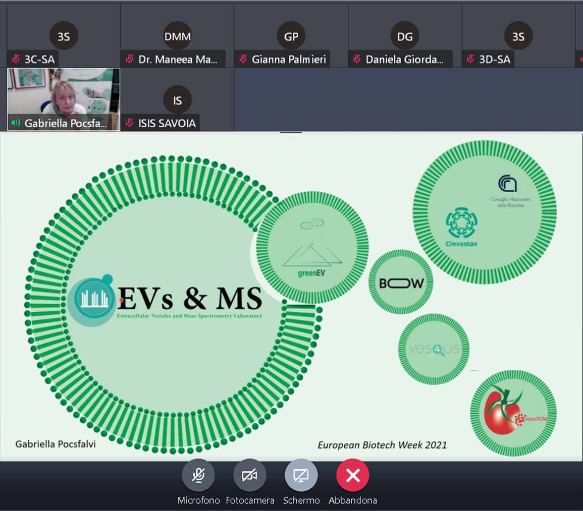Click the 'ISIS SAVOIA' name label
583x511 pixels.
coord(167,123)
